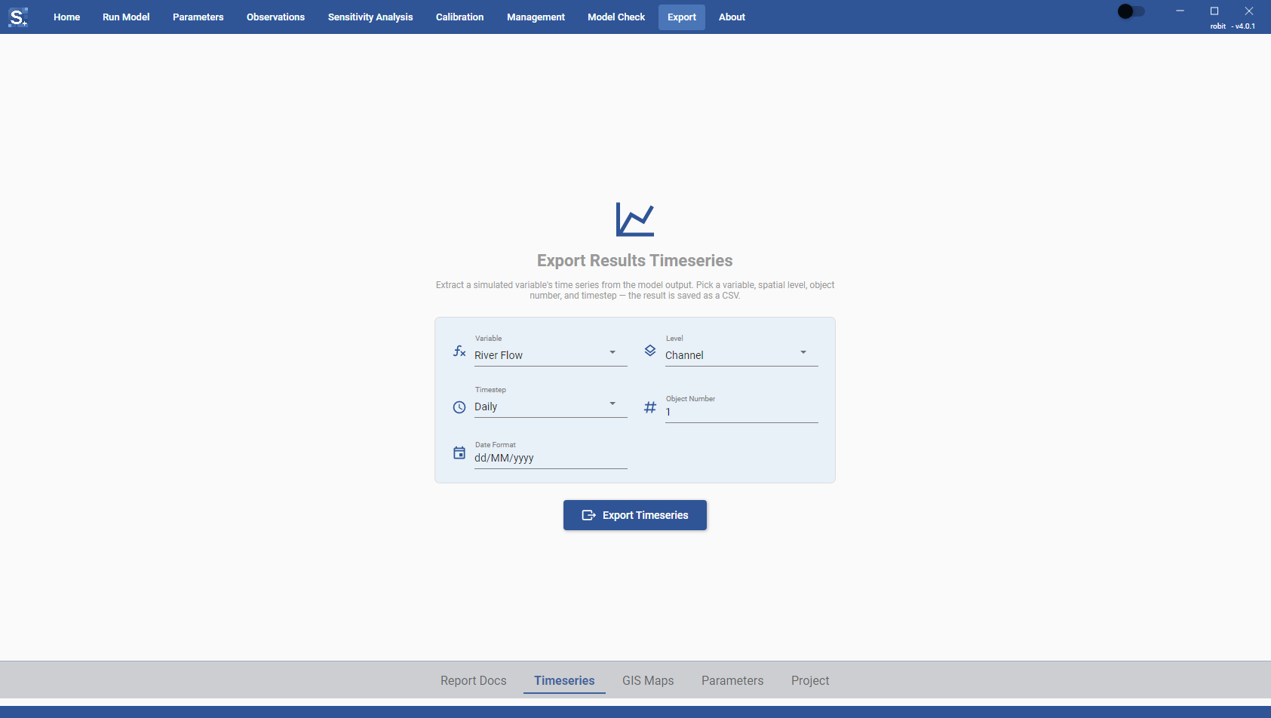Switch to the bottom Parameters tab

click(732, 680)
